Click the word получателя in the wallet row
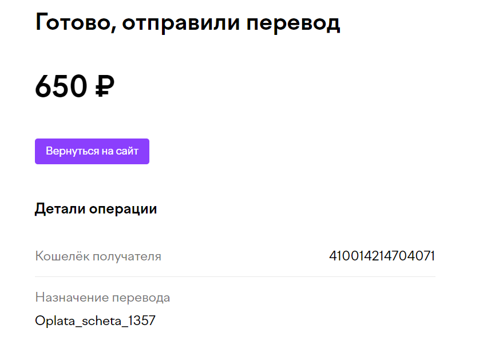487x352 pixels. coord(127,257)
